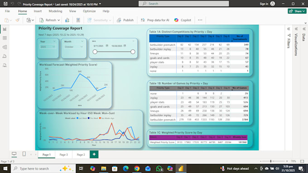Open DAX query view in sidebar
Viewport: 308px width, 173px height.
click(5, 56)
